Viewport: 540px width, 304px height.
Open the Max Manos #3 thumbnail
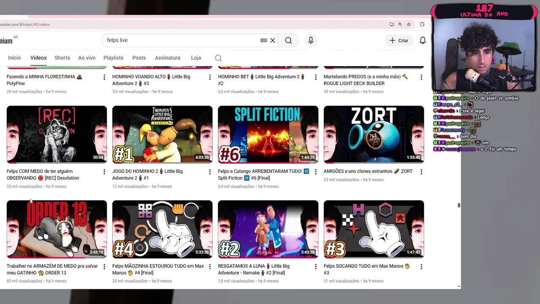[x=374, y=229]
